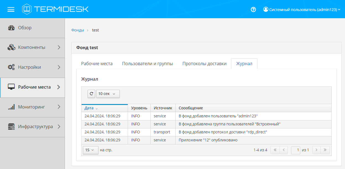Click the page number input field

point(296,150)
